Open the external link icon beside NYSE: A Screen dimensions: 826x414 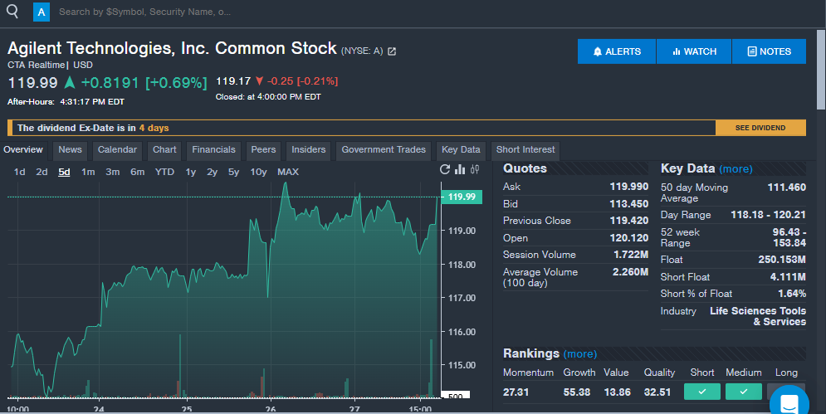click(392, 51)
